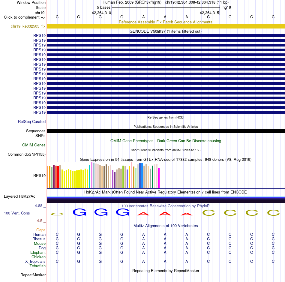
Task: Click the Window Position label
Action: click(x=31, y=2)
